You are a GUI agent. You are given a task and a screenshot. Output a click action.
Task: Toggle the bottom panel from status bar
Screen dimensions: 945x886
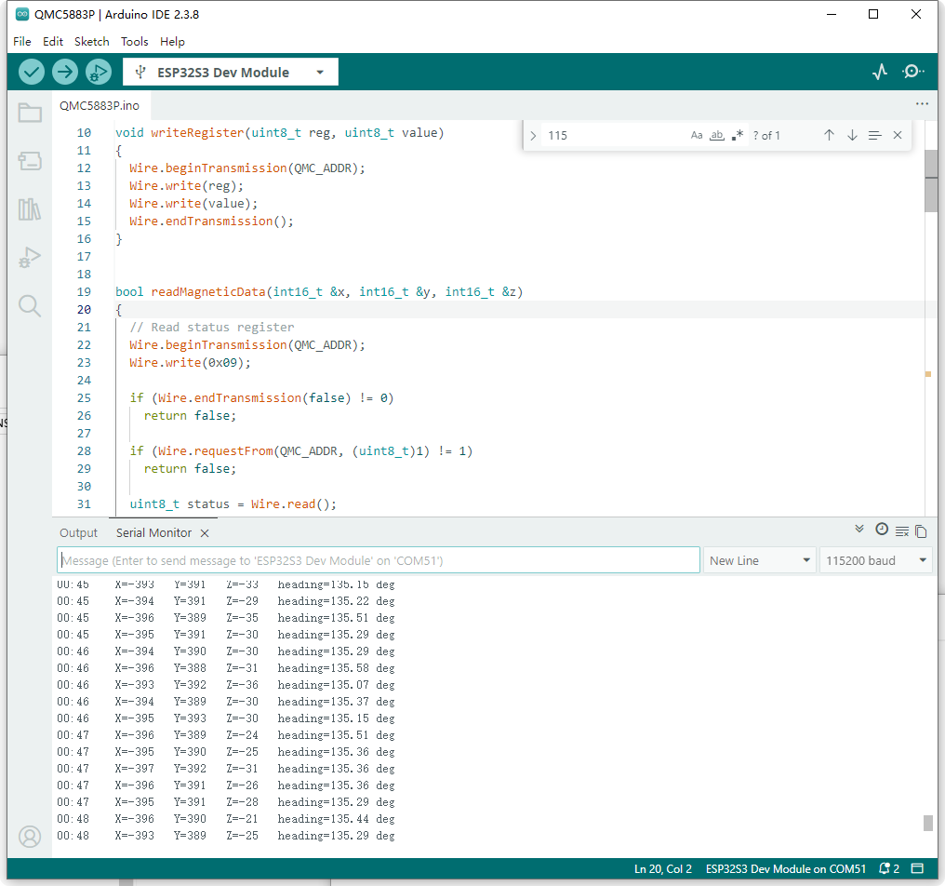click(x=917, y=868)
